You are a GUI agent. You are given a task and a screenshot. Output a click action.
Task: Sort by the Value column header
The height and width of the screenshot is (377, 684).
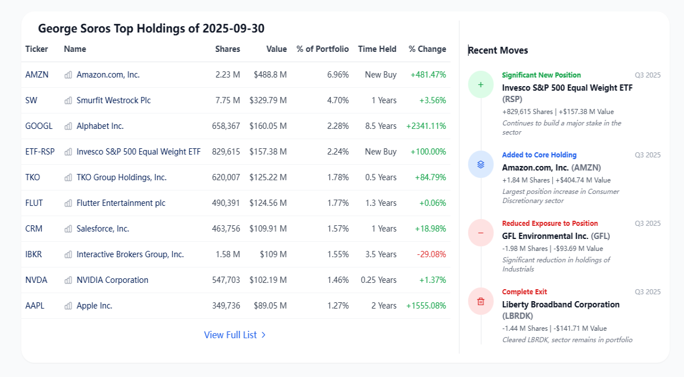(x=276, y=49)
